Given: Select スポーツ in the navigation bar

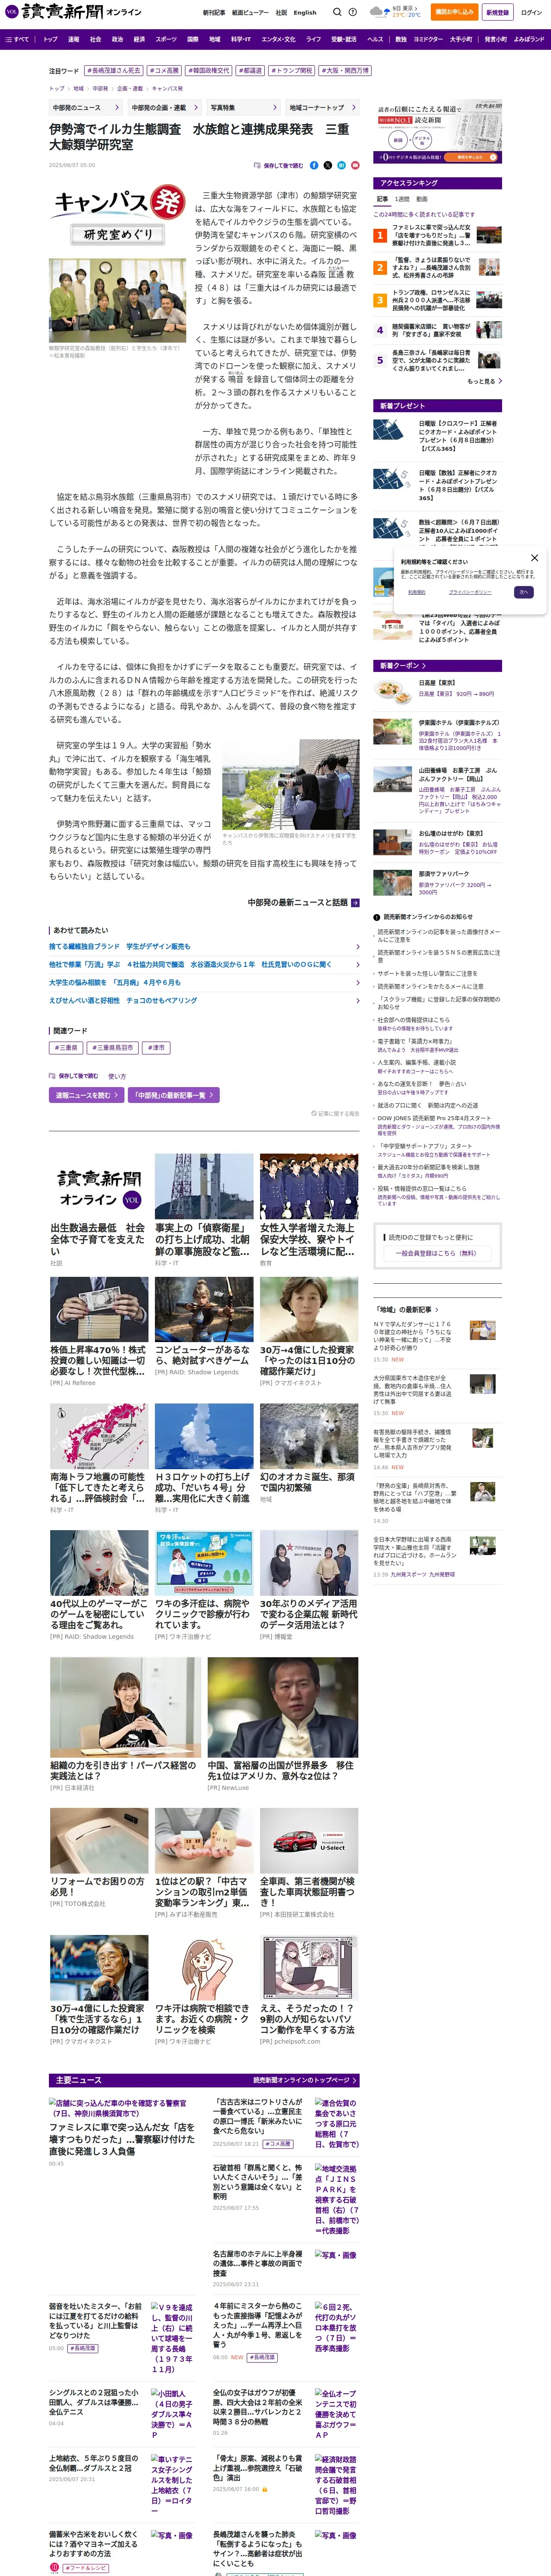Looking at the screenshot, I should [166, 40].
